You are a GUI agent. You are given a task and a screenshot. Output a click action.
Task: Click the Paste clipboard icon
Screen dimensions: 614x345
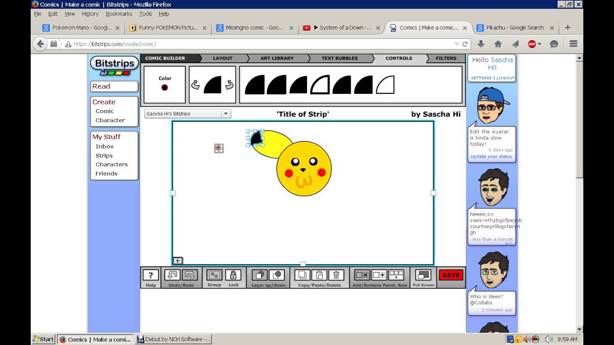319,275
